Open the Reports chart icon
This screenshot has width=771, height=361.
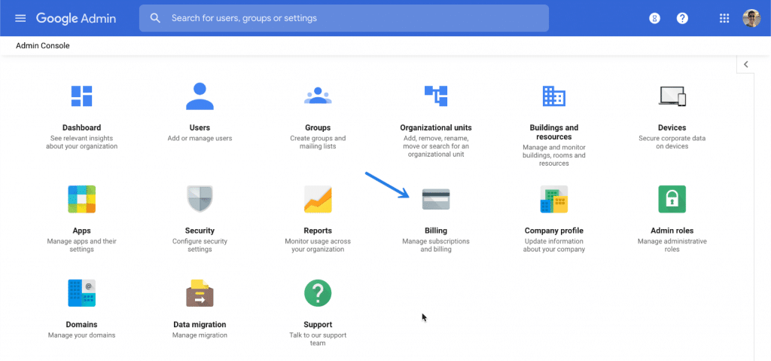click(x=318, y=199)
